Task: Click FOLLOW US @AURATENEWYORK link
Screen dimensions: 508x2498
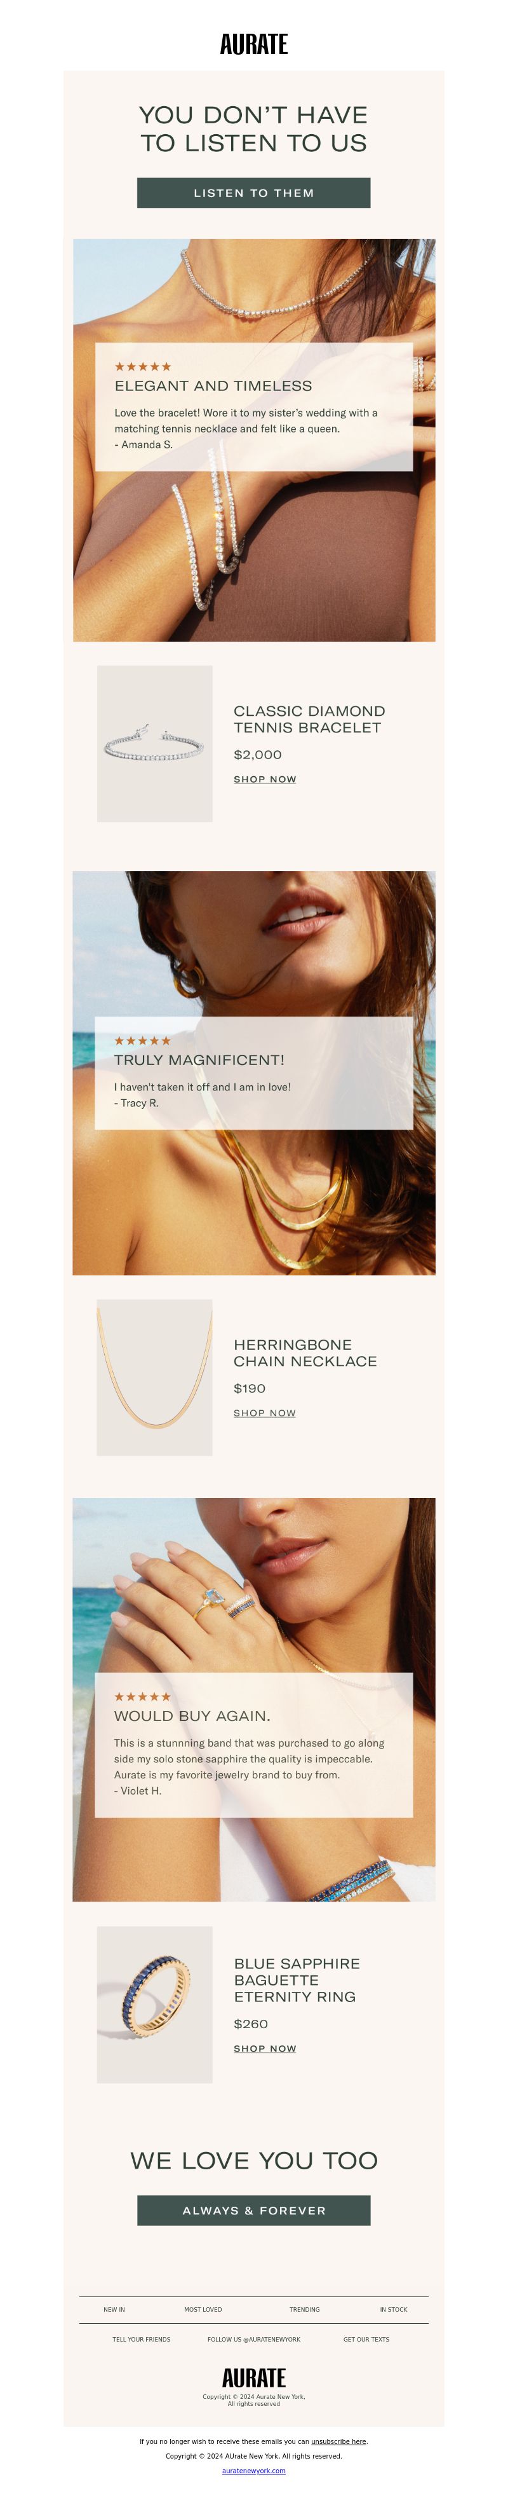Action: (253, 2339)
